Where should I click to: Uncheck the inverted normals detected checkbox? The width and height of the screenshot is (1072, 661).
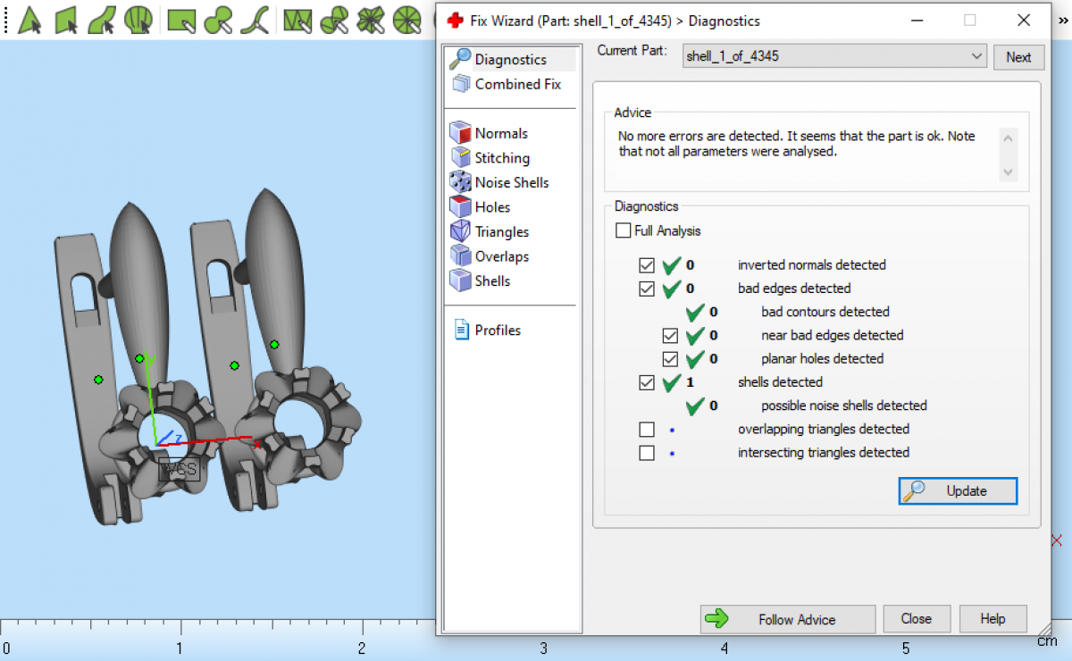pos(647,265)
